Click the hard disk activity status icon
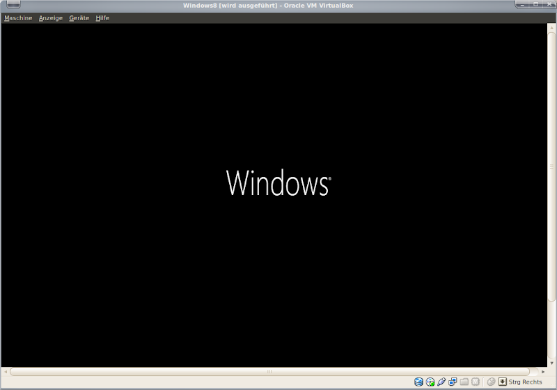Screen dimensions: 557x390 point(418,382)
